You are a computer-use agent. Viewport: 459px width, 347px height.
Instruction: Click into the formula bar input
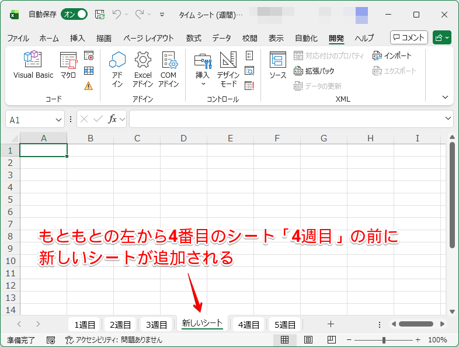(287, 119)
